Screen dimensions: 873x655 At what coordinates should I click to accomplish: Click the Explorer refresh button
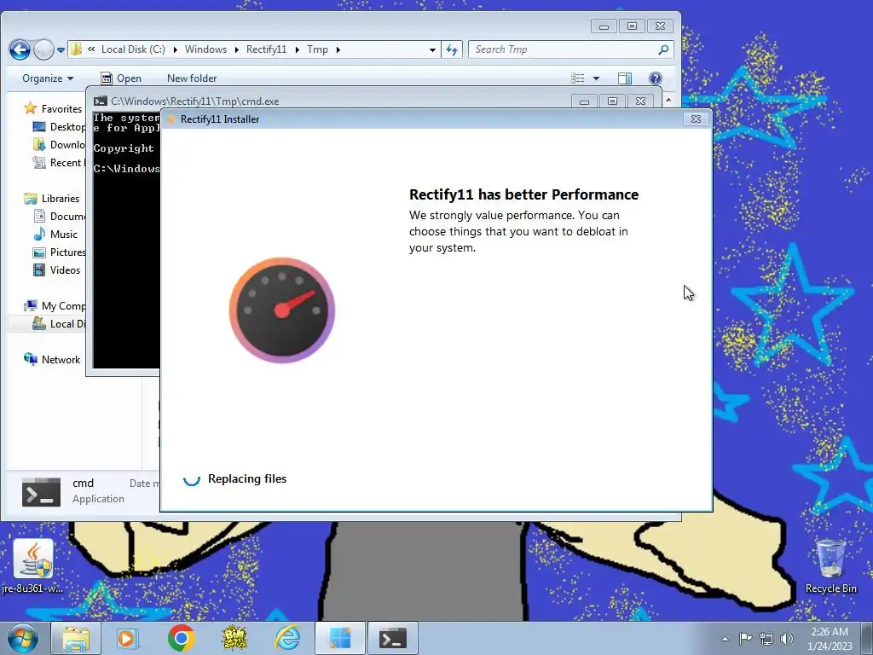(452, 49)
